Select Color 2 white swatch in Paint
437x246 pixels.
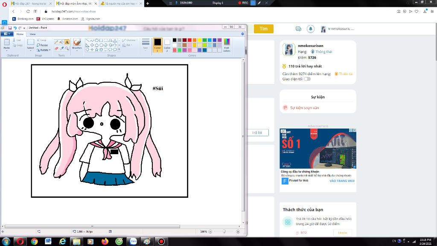pyautogui.click(x=167, y=45)
